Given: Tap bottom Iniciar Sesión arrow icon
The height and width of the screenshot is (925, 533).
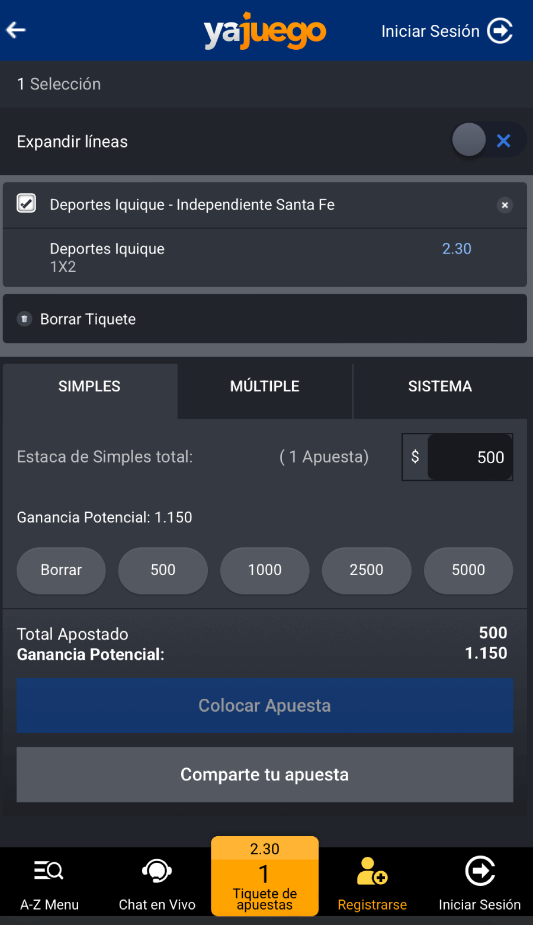Looking at the screenshot, I should (x=480, y=871).
